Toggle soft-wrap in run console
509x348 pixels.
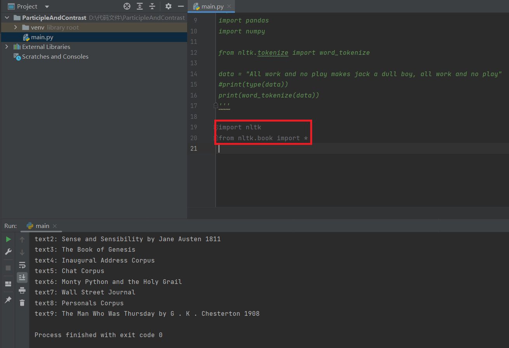point(22,265)
